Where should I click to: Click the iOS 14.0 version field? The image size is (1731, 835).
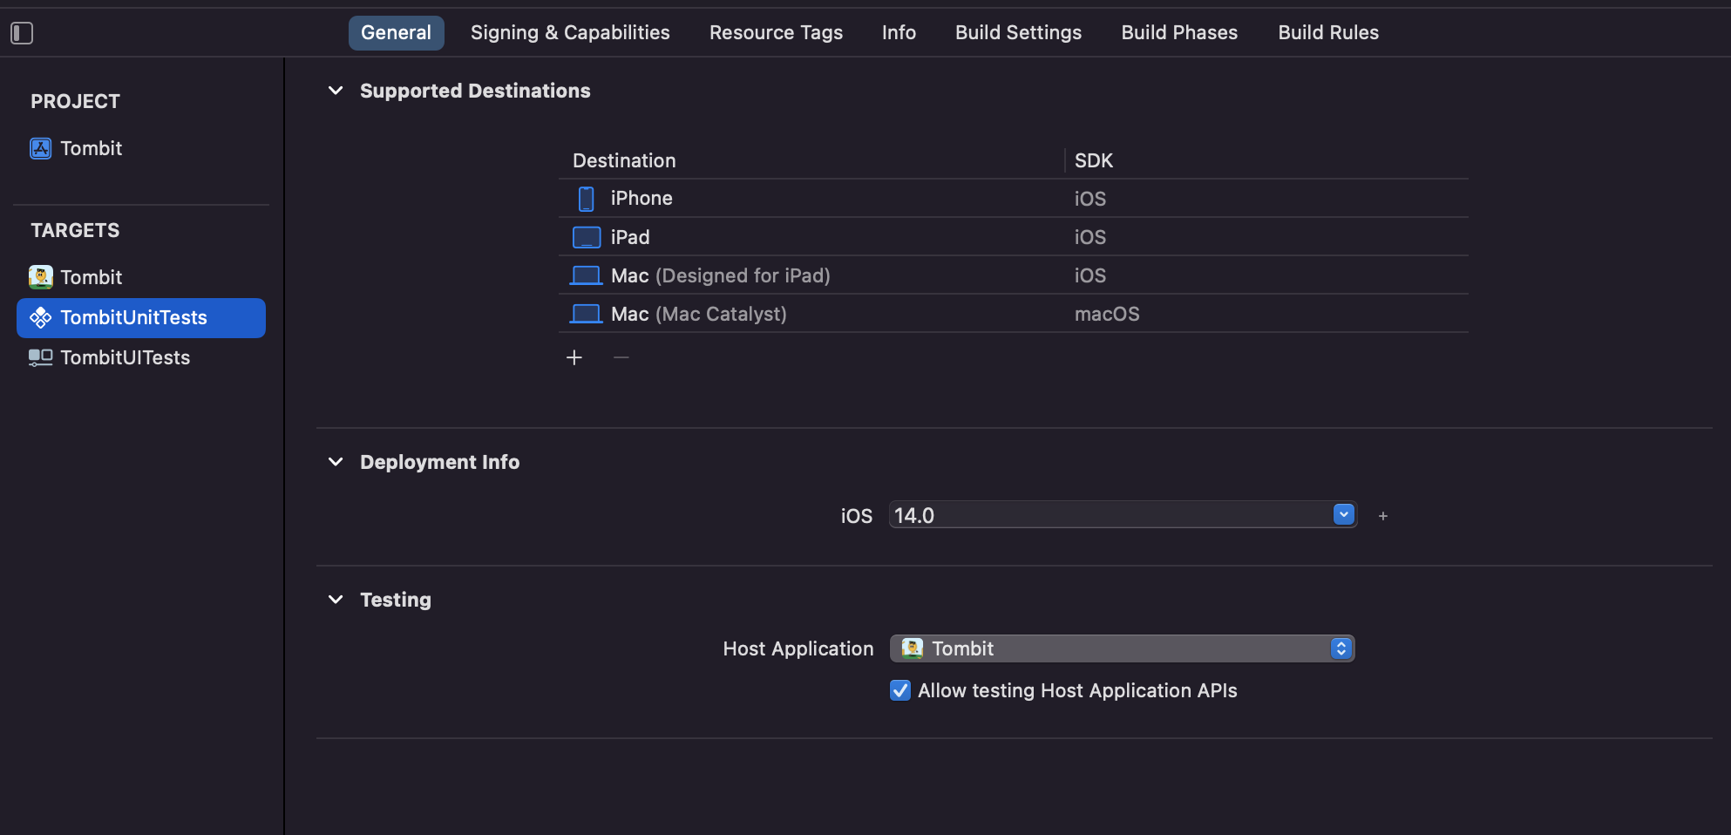point(1107,515)
